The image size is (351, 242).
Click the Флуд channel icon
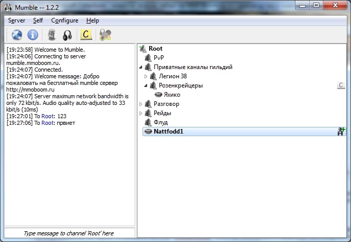(x=148, y=122)
